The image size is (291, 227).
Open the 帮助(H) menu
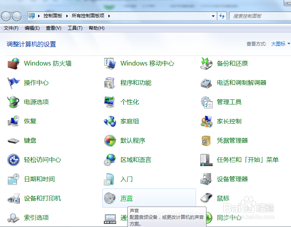click(x=96, y=28)
